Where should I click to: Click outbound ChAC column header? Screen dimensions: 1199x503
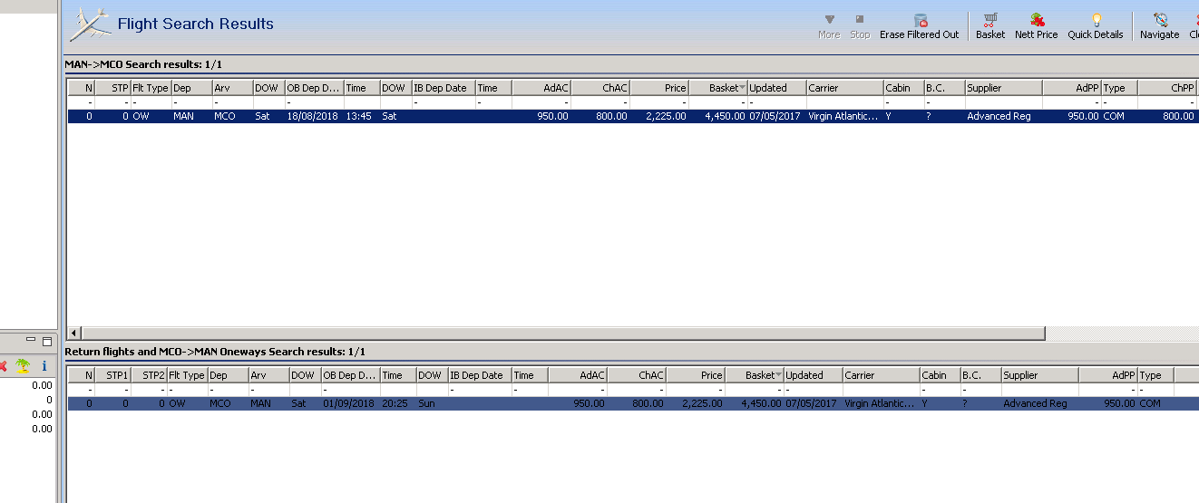point(599,88)
